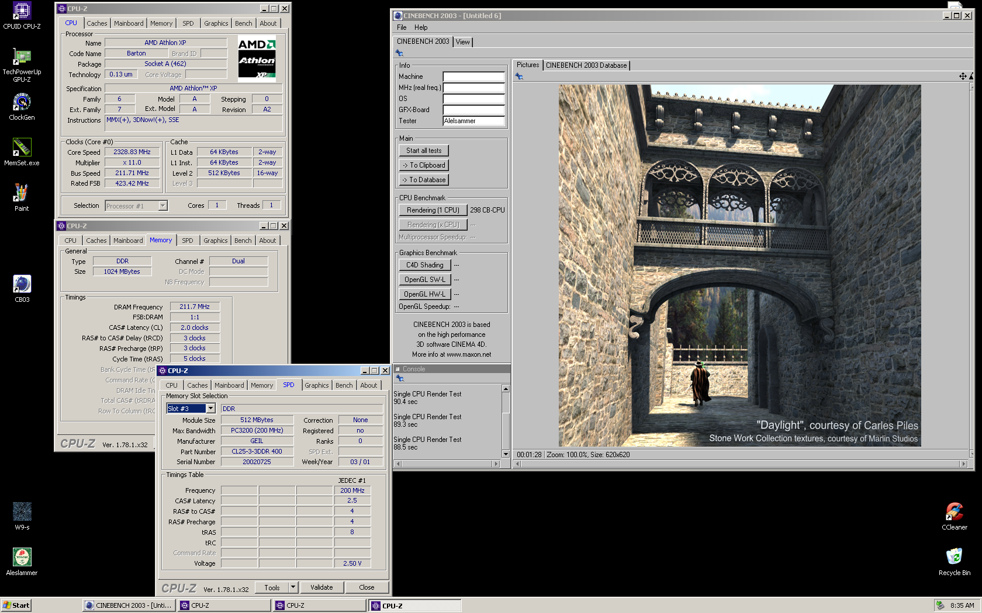982x613 pixels.
Task: Click the To Database button
Action: (424, 180)
